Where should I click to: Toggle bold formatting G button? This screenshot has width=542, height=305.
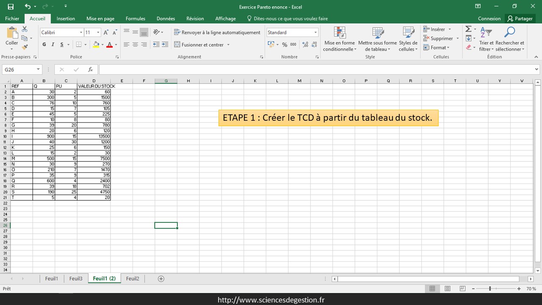(44, 44)
